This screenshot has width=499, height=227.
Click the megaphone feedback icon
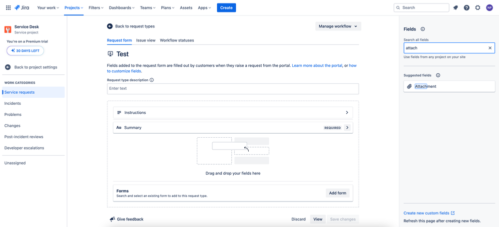click(x=112, y=219)
